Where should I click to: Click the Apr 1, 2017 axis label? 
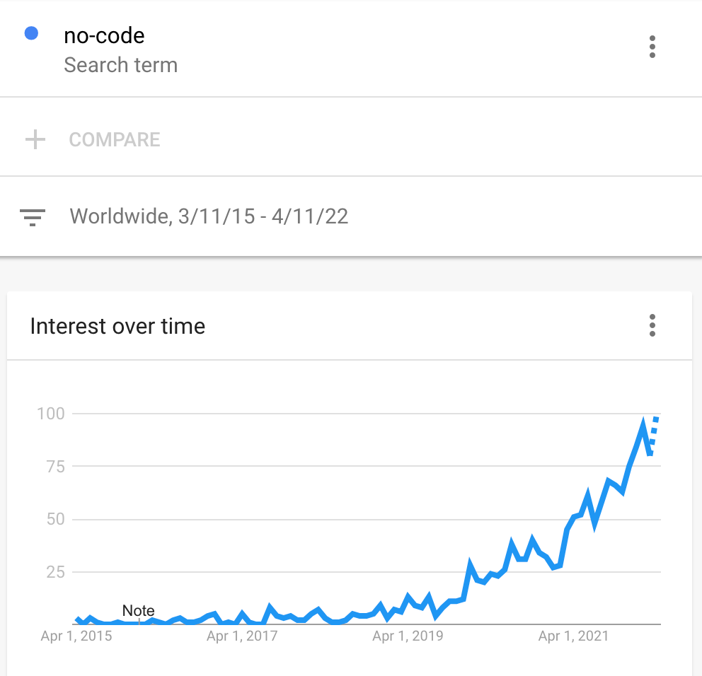(x=242, y=636)
